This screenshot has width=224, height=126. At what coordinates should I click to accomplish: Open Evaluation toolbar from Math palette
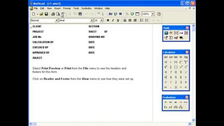[181, 33]
